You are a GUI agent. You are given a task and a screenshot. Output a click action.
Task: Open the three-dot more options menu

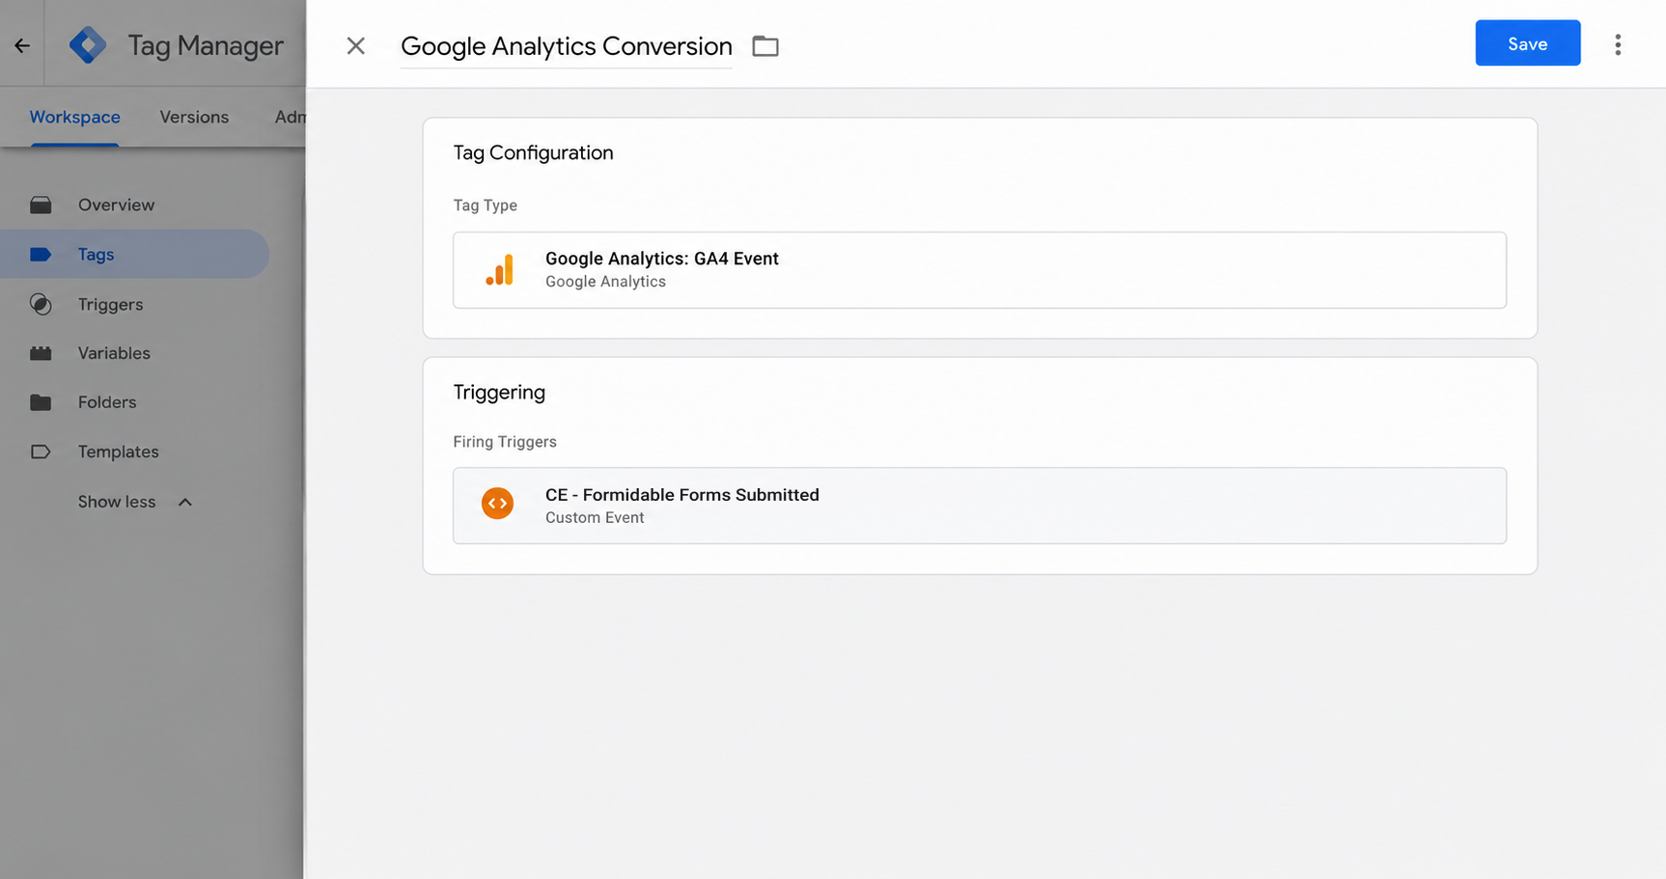(1618, 44)
